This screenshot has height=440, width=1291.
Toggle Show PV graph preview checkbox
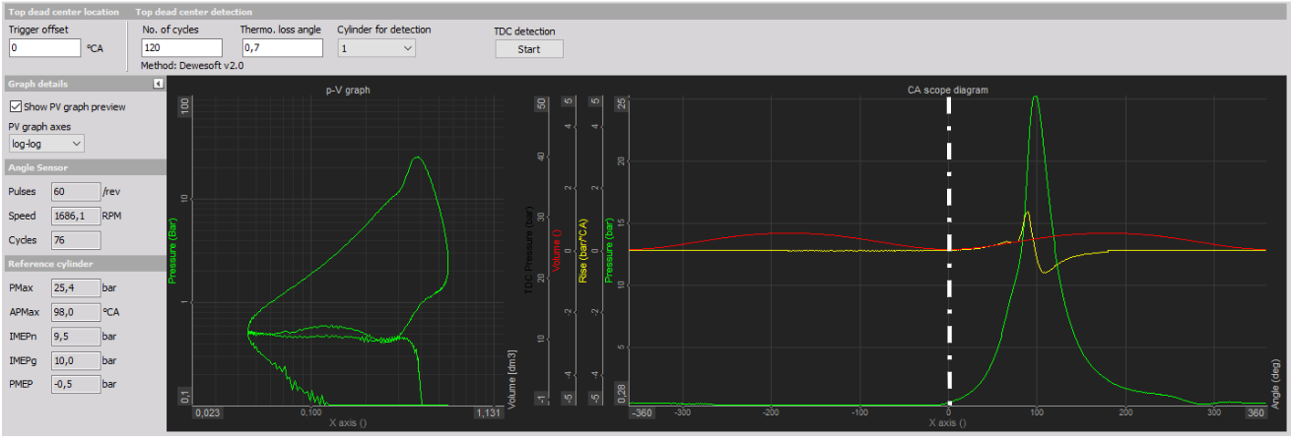(15, 107)
